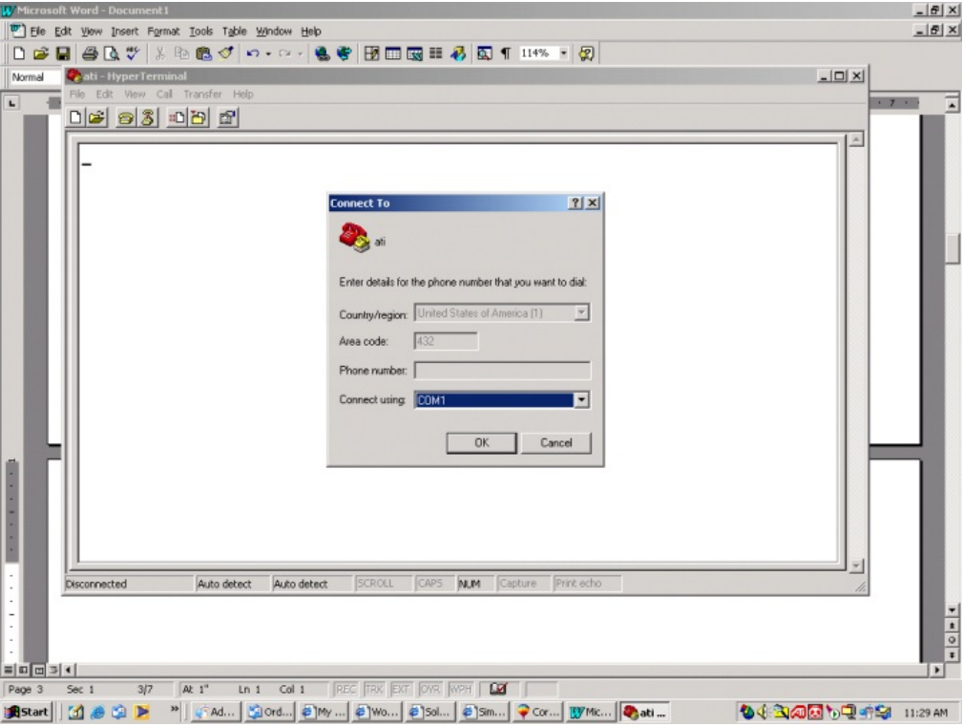The height and width of the screenshot is (726, 963).
Task: Open Word's Format menu
Action: [x=163, y=31]
